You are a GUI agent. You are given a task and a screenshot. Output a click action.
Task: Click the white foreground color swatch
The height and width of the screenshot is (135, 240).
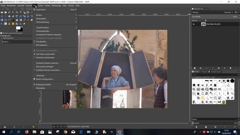tap(18, 28)
